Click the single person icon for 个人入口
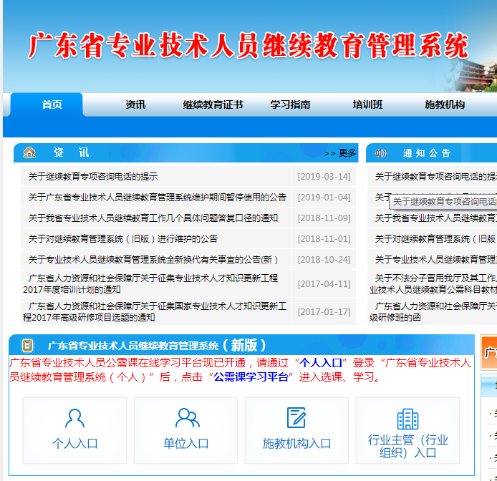497x481 pixels. point(74,418)
